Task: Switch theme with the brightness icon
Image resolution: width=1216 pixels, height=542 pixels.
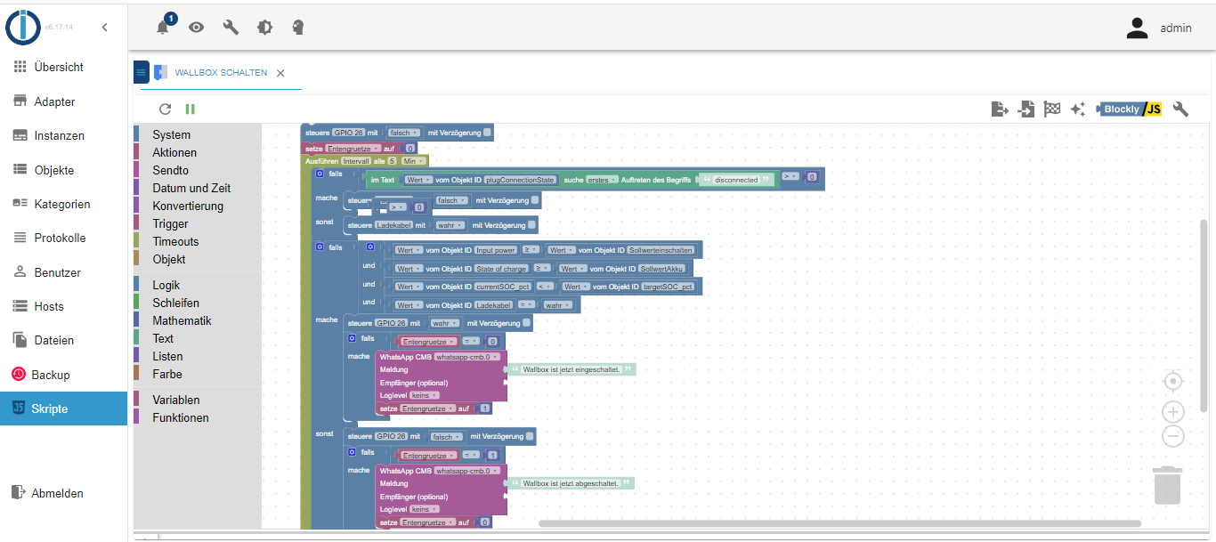Action: click(264, 28)
